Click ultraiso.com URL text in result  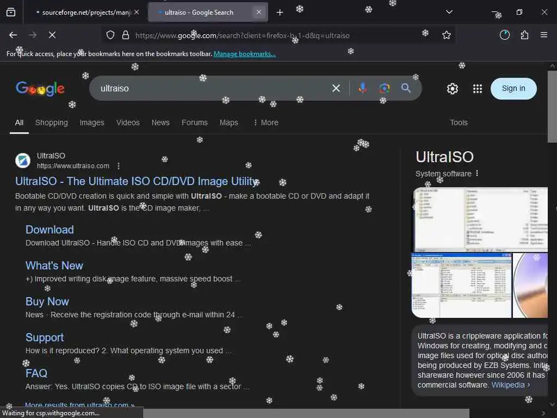73,166
